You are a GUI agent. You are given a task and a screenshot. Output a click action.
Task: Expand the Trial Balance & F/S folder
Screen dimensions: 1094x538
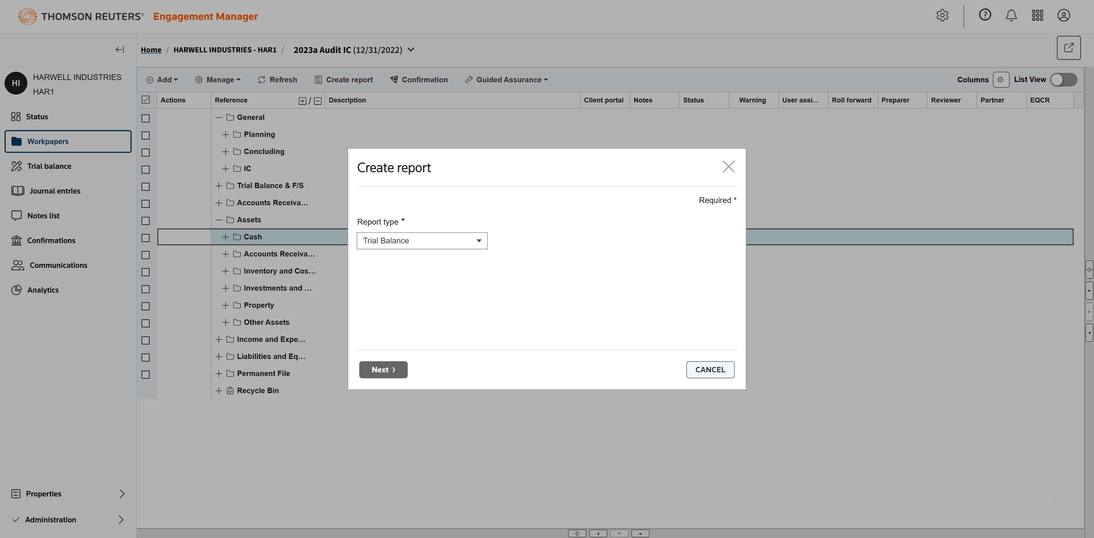point(219,186)
